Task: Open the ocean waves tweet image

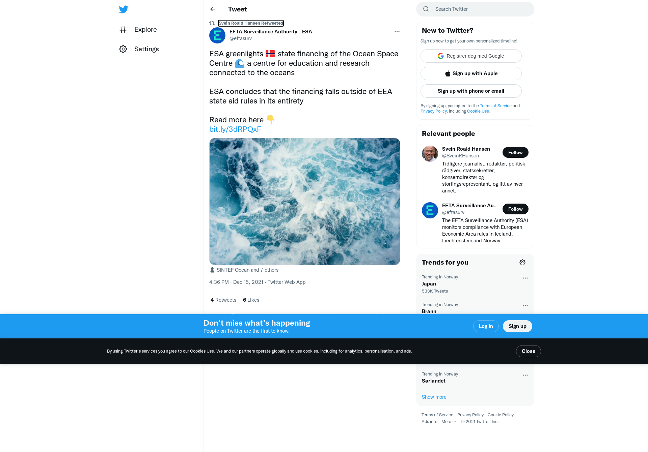Action: (305, 202)
